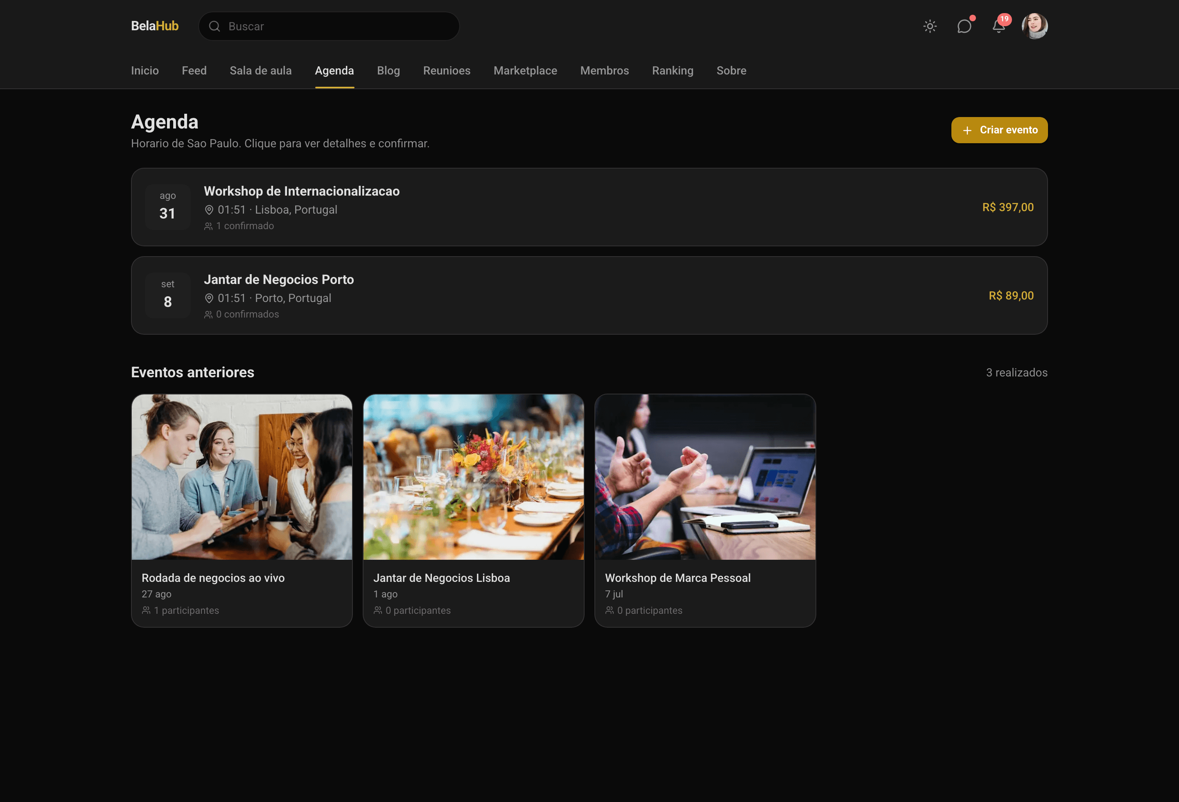Viewport: 1179px width, 802px height.
Task: Click the ago 31 date badge
Action: point(167,207)
